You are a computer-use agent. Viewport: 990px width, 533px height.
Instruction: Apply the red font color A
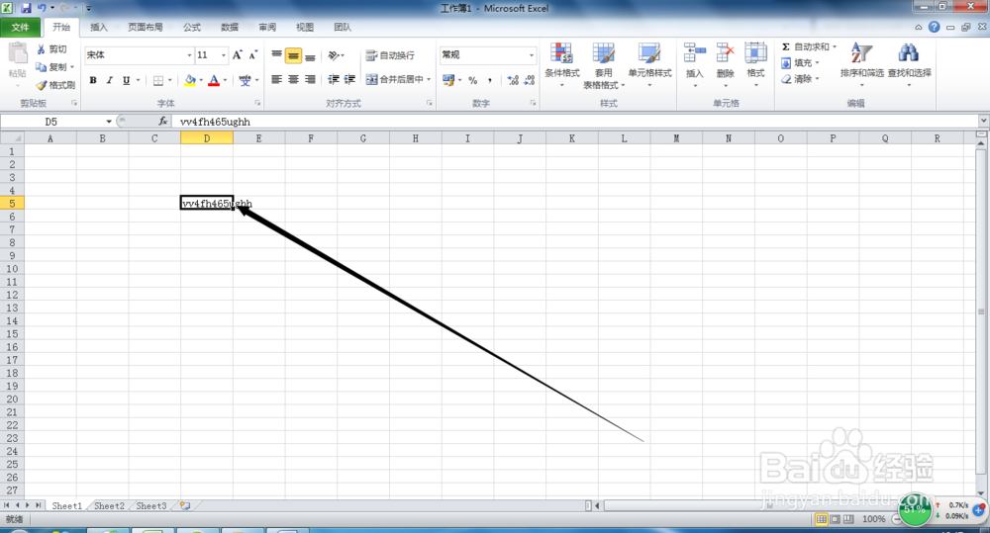(214, 80)
